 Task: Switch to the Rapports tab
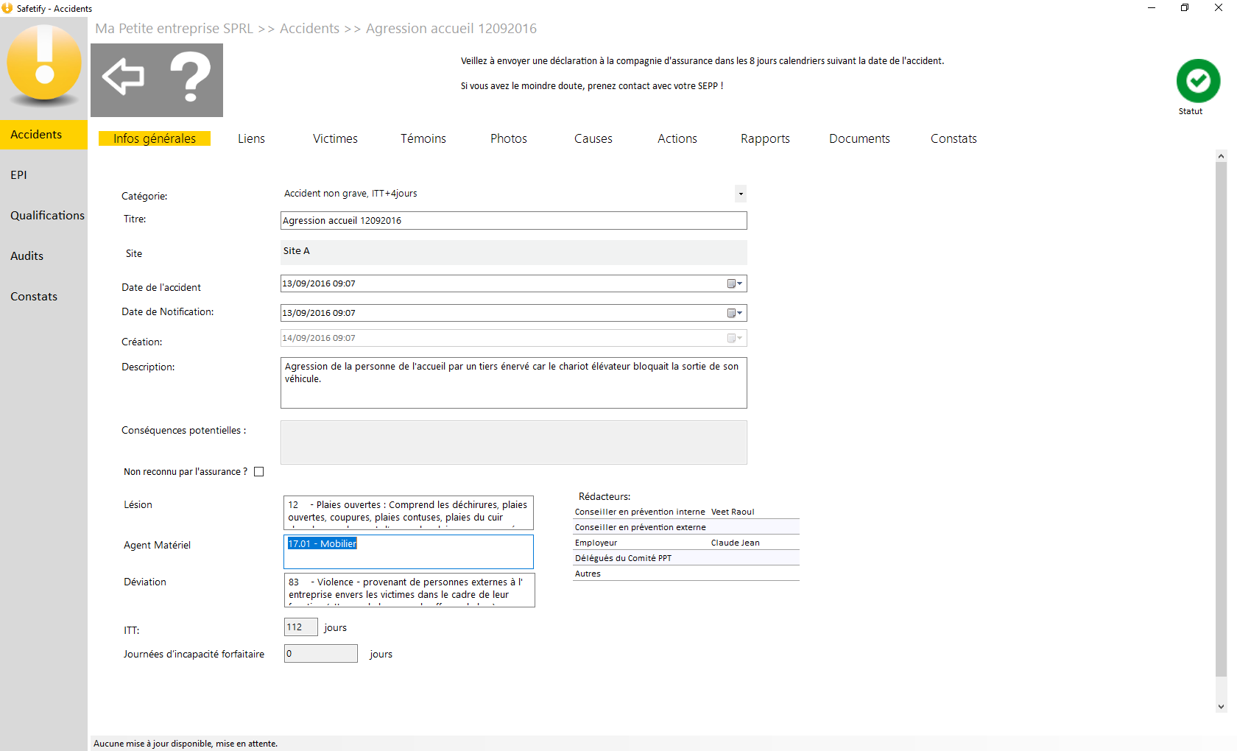pyautogui.click(x=765, y=138)
